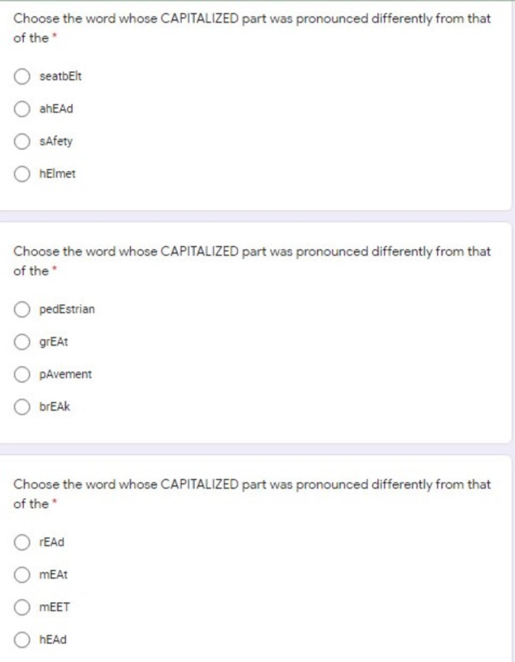Screen dimensions: 515x662
Task: Click the mEET option label text
Action: (54, 607)
